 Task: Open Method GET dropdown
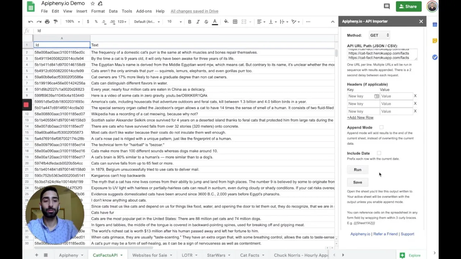click(x=379, y=35)
